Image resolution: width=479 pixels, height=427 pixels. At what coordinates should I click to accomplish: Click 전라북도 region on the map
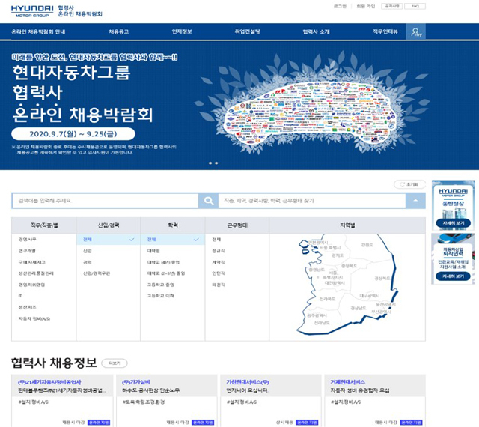[x=327, y=299]
